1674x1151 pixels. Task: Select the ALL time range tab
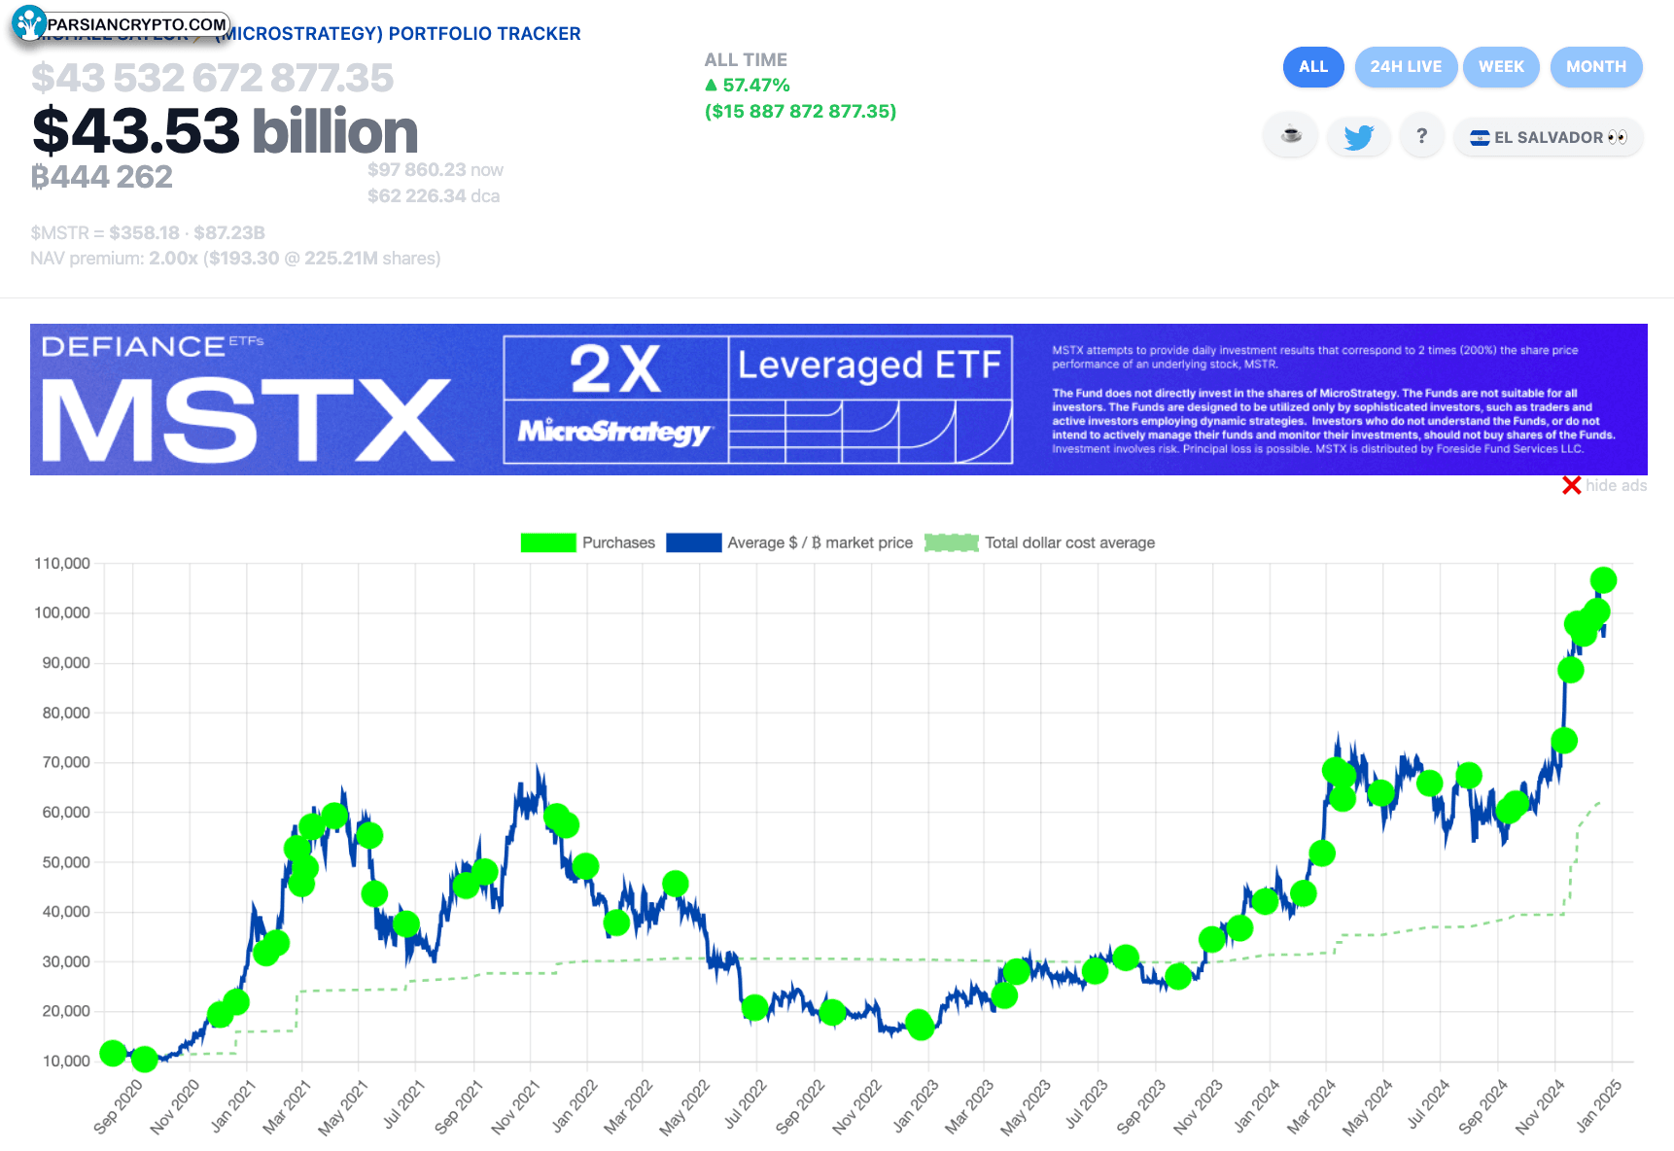(x=1313, y=67)
